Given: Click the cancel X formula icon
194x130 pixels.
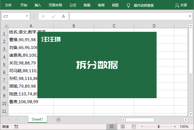Looking at the screenshot, I should pyautogui.click(x=44, y=16).
